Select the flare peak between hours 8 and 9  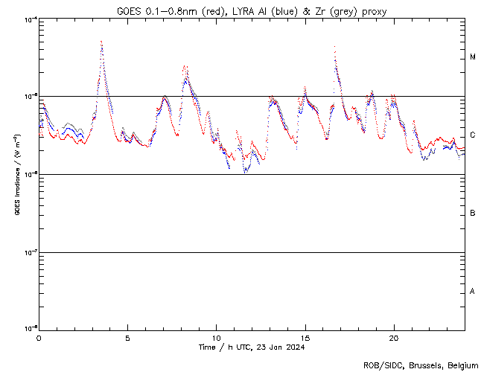[x=185, y=66]
